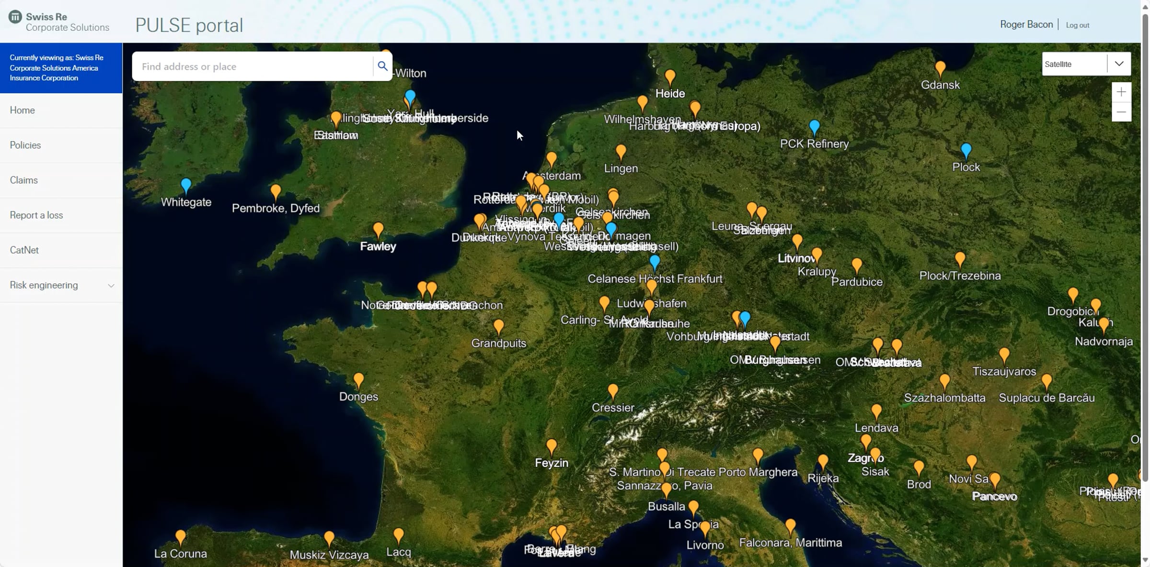This screenshot has width=1150, height=567.
Task: Click the orange Fawley map pin
Action: tap(378, 230)
